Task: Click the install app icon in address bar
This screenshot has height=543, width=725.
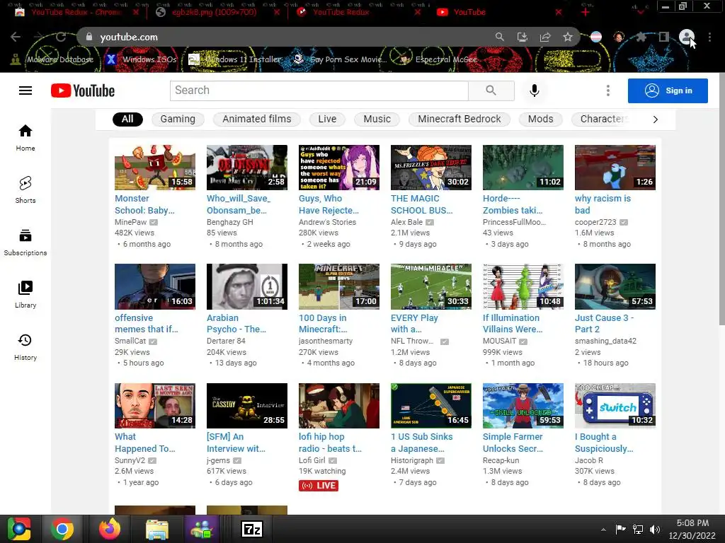Action: point(523,37)
